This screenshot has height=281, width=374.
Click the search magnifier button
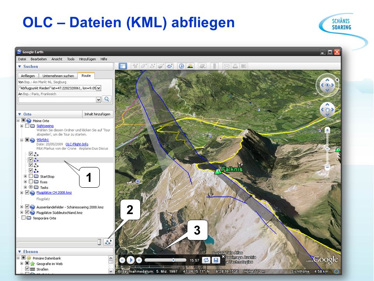coord(107,99)
